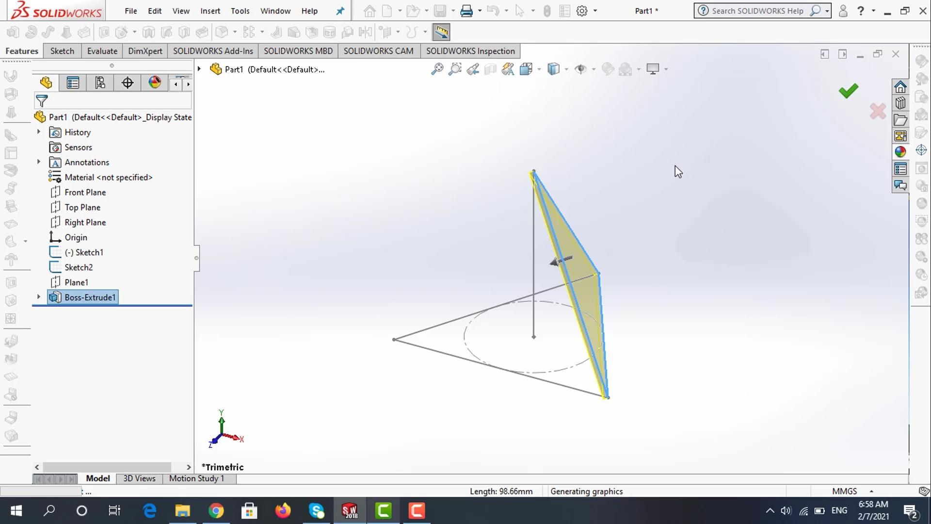This screenshot has height=524, width=931.
Task: Expand the History tree node
Action: (x=39, y=132)
